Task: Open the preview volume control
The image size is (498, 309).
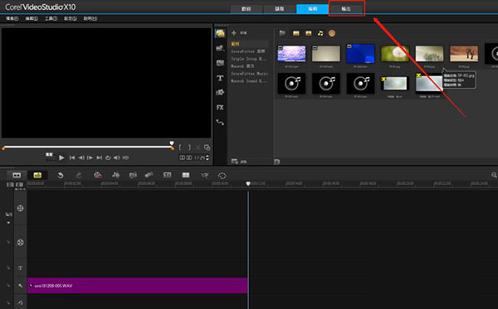Action: pyautogui.click(x=117, y=157)
